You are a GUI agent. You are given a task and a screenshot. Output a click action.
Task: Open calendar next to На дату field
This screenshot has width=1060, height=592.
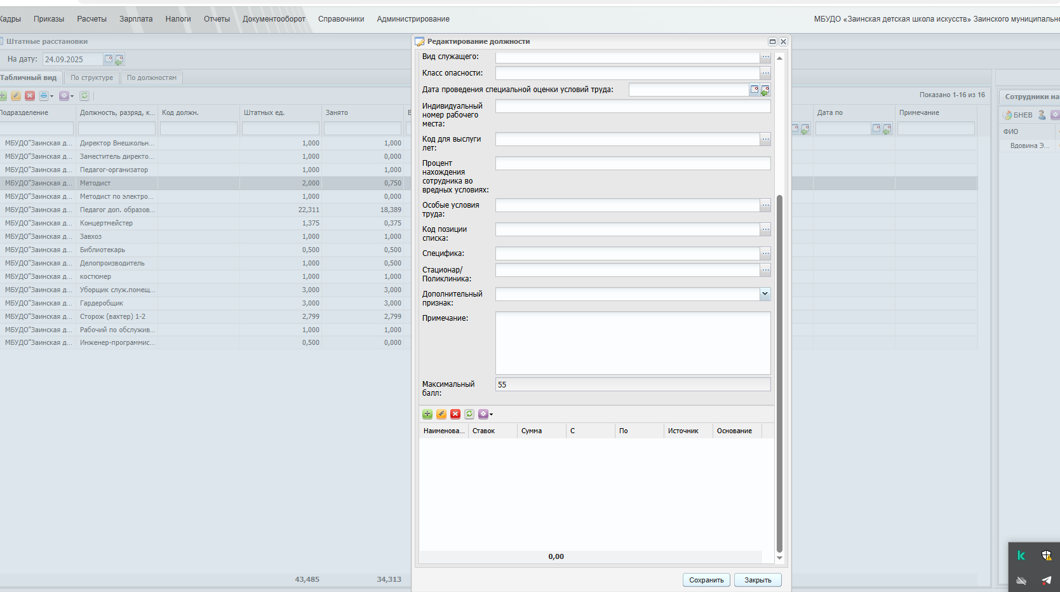coord(109,59)
